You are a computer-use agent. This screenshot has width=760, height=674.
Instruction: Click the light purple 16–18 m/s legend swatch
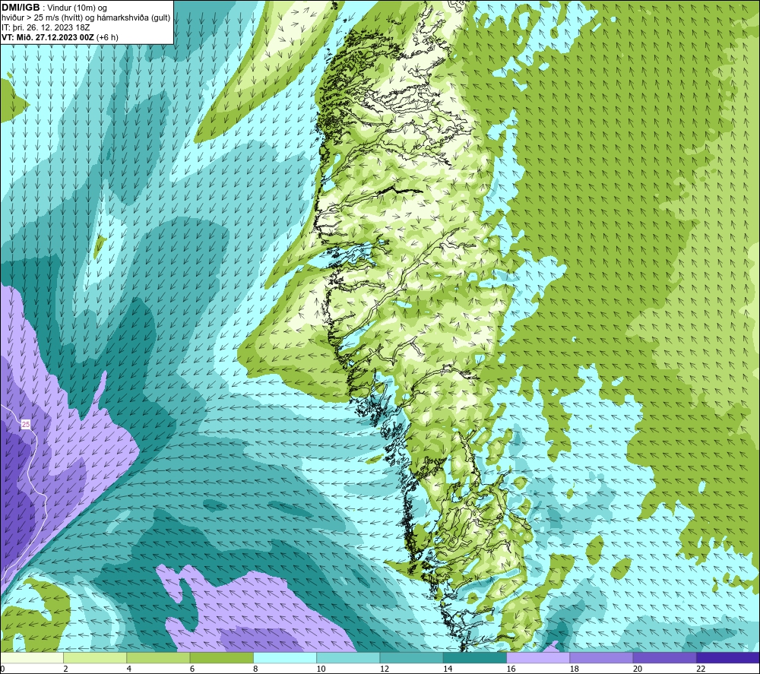(x=538, y=657)
